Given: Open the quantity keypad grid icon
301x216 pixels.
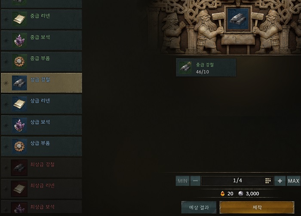Looking at the screenshot, I should [x=268, y=180].
